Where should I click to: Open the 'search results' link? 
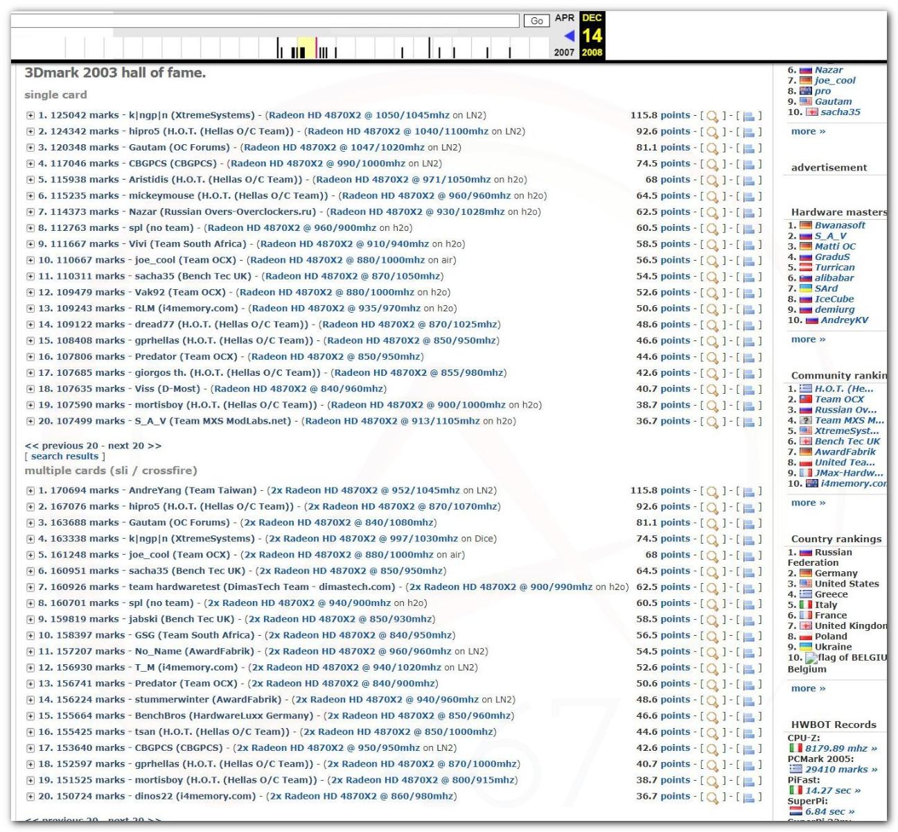click(64, 456)
